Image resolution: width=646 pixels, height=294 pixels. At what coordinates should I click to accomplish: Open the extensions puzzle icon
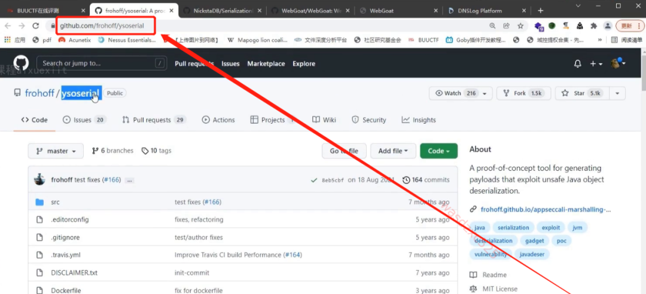pyautogui.click(x=594, y=26)
